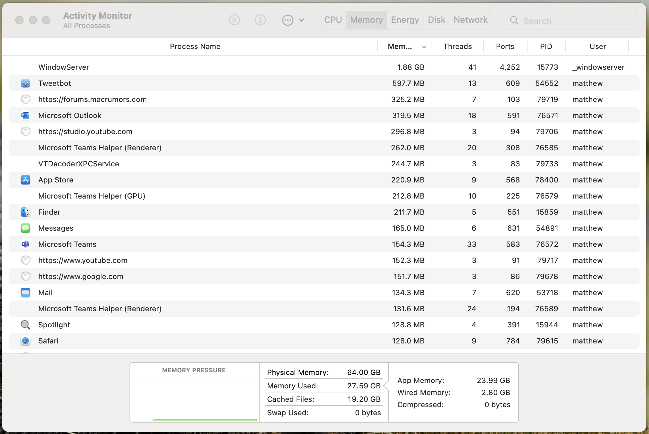Viewport: 649px width, 434px height.
Task: Open the process info (i) toolbar icon
Action: pyautogui.click(x=260, y=20)
